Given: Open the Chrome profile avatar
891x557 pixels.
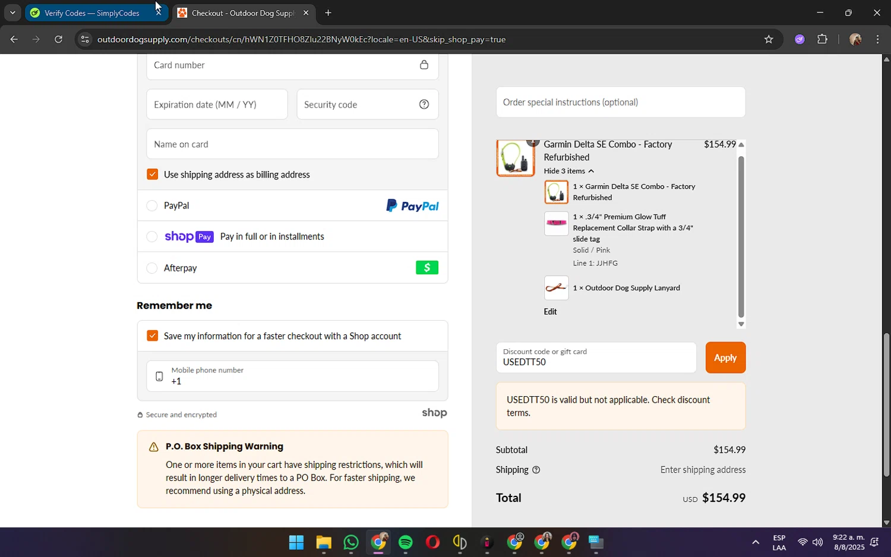Looking at the screenshot, I should 855,39.
